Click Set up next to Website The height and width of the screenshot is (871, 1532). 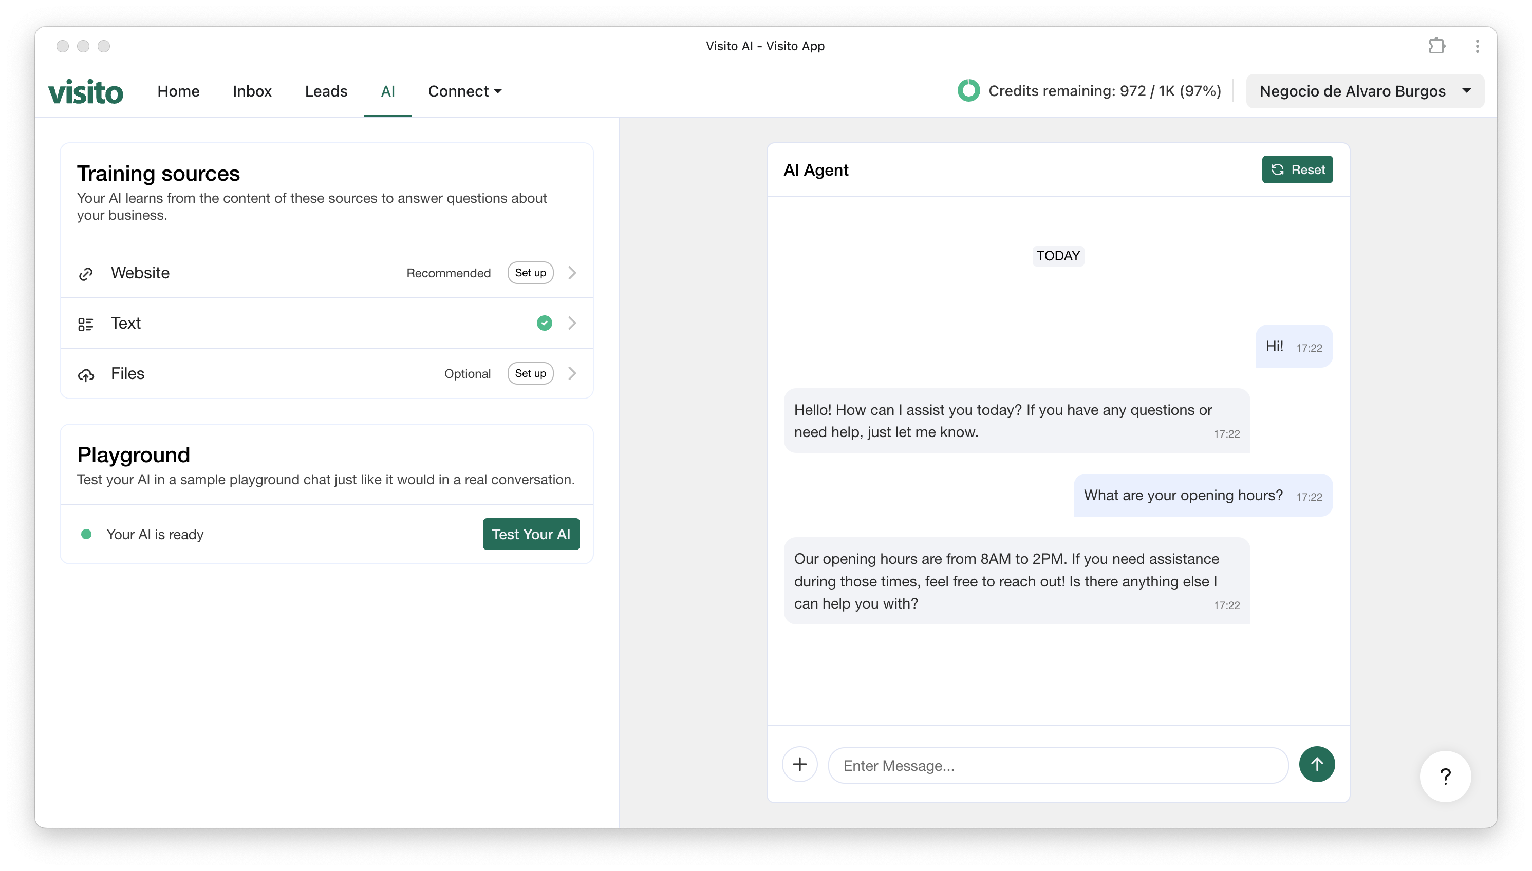[x=530, y=273]
